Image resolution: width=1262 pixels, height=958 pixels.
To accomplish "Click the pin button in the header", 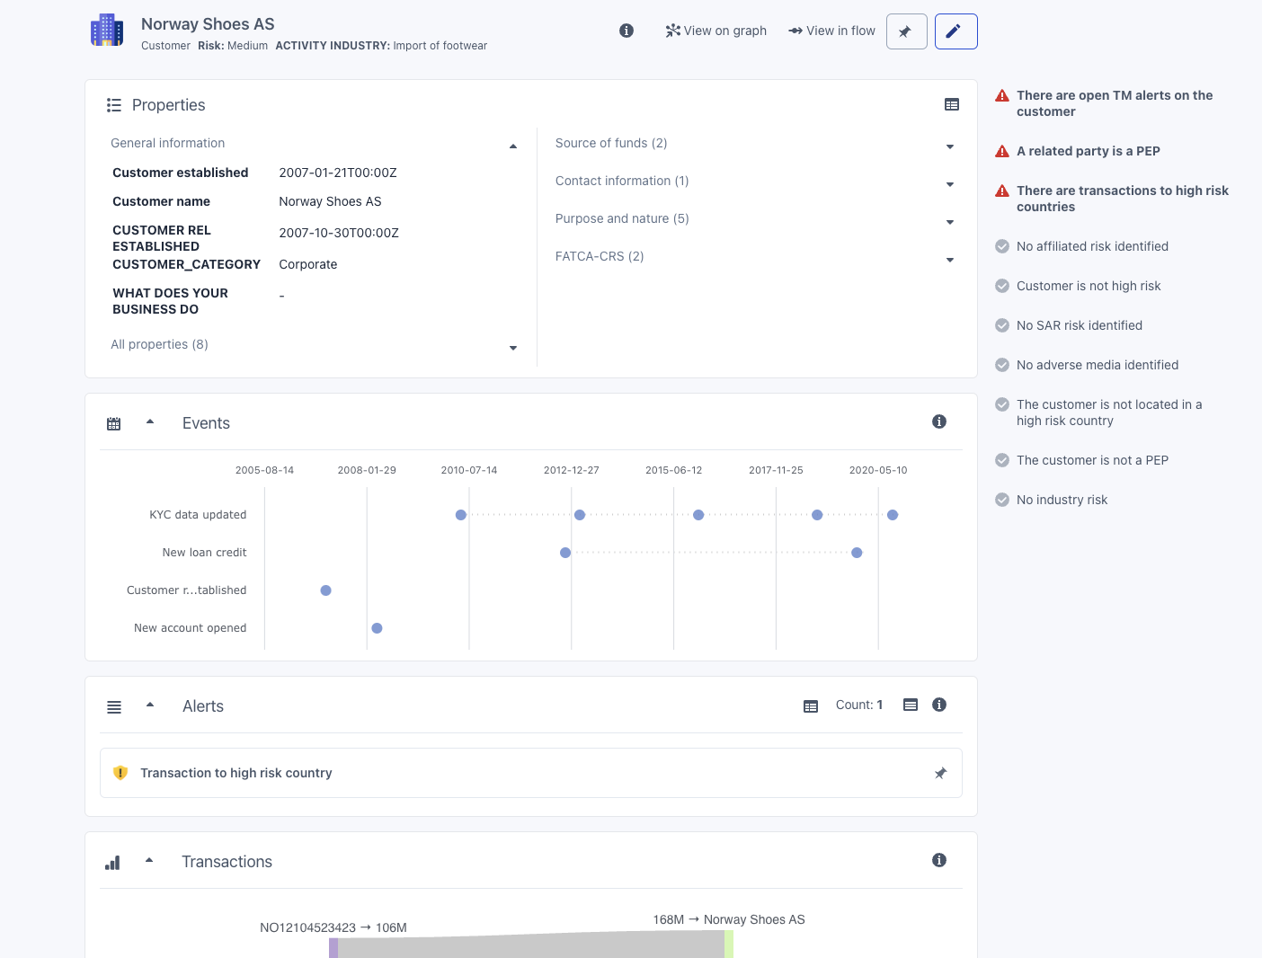I will [x=906, y=31].
